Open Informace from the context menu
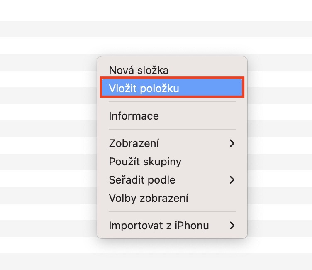312x270 pixels. point(134,116)
